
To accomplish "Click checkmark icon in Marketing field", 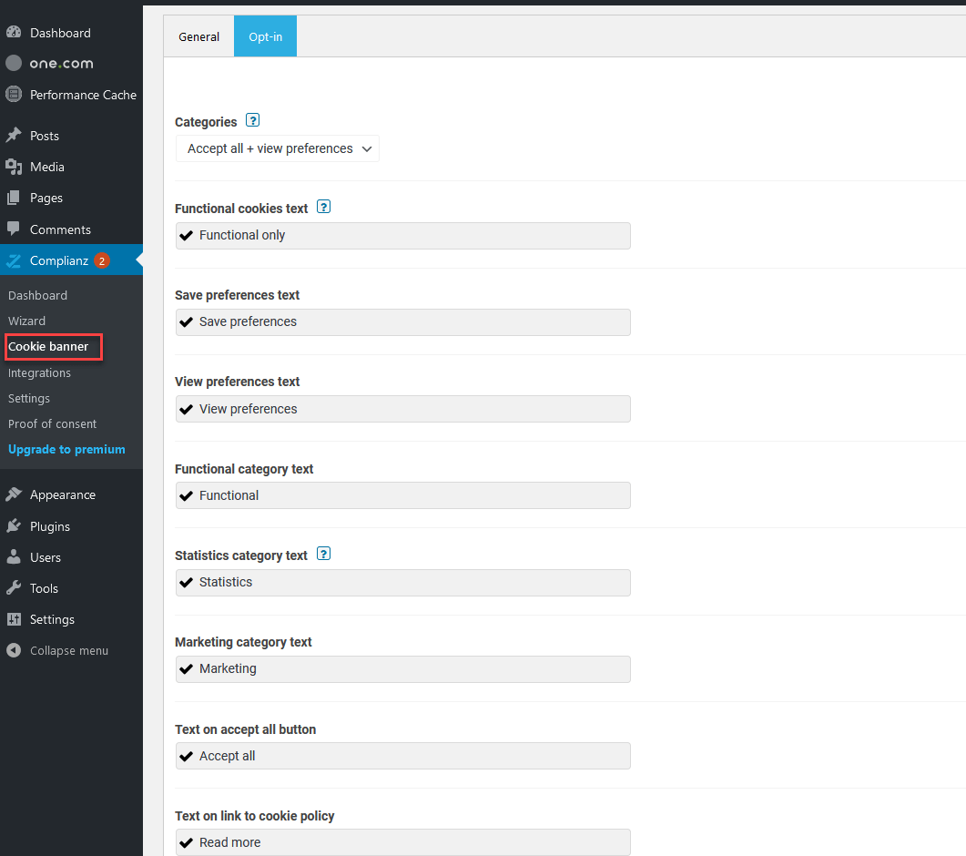I will pos(186,669).
